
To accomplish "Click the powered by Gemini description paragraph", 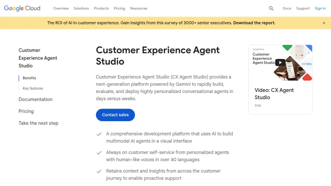I will pos(165,87).
